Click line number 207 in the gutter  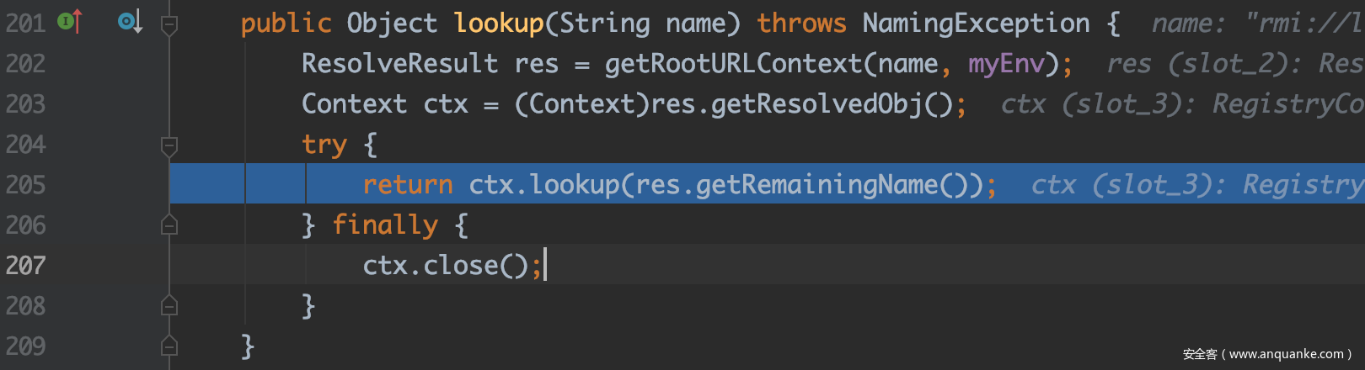pos(26,265)
